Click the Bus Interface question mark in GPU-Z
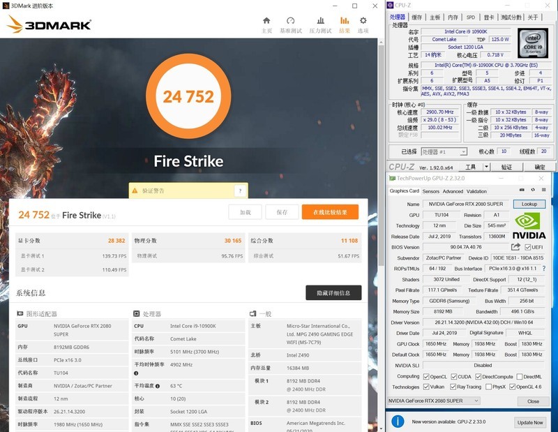558x432 pixels. pyautogui.click(x=544, y=269)
